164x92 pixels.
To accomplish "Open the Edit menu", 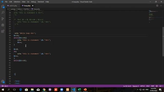I will tap(11, 2).
